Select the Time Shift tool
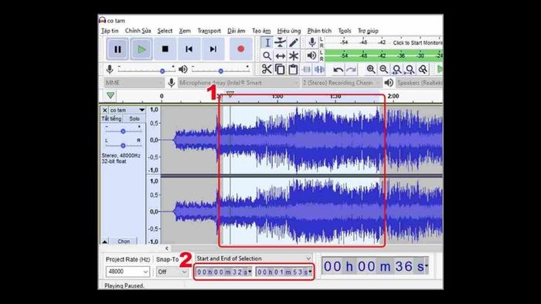Image resolution: width=541 pixels, height=304 pixels. (280, 56)
